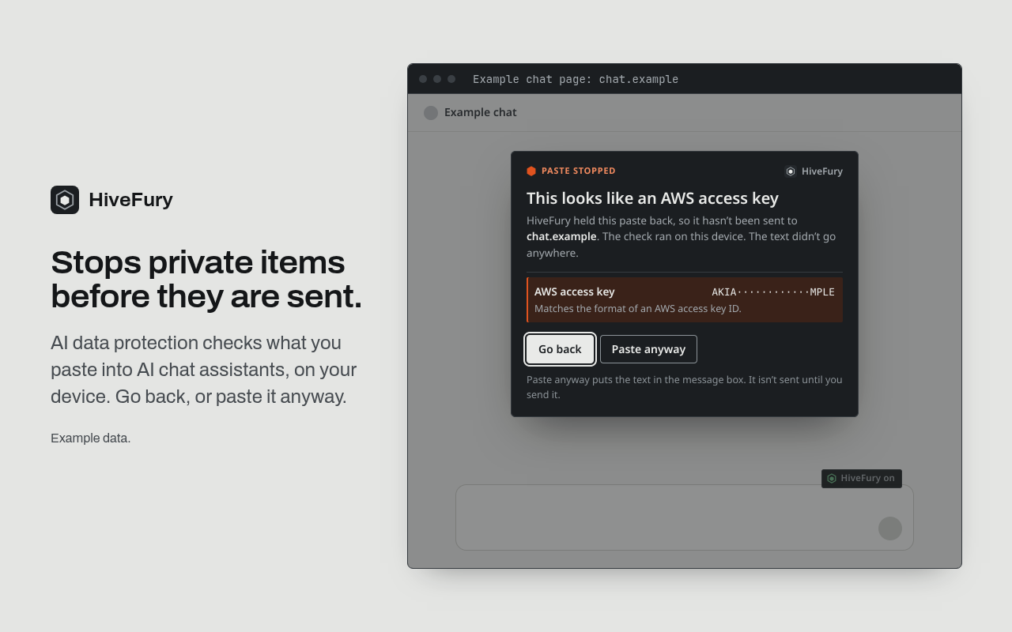Click the "Example data." caption
Image resolution: width=1012 pixels, height=632 pixels.
[91, 438]
